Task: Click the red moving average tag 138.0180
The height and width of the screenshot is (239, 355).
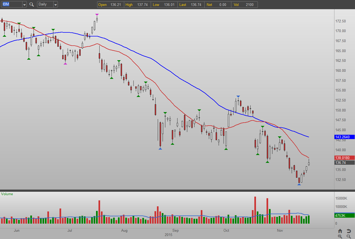Action: pyautogui.click(x=344, y=158)
